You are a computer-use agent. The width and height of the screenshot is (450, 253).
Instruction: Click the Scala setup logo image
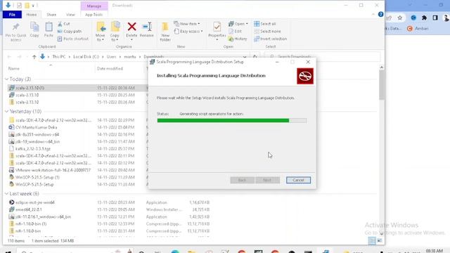pos(305,77)
